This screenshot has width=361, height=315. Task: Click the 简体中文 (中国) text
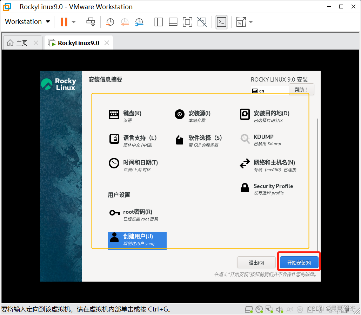point(138,145)
